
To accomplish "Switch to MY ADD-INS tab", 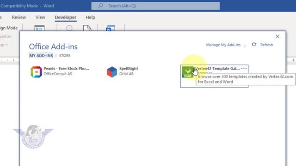I will (x=41, y=56).
